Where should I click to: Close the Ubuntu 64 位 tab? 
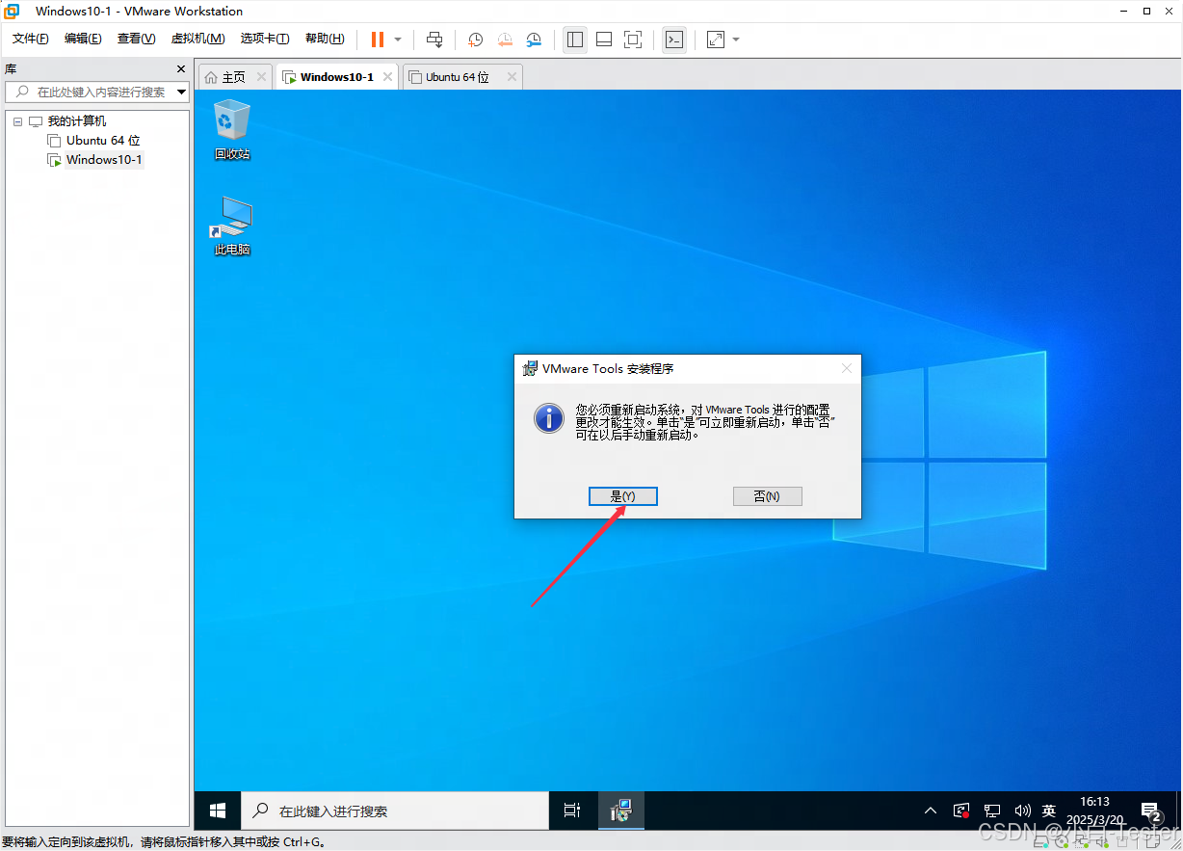point(512,77)
